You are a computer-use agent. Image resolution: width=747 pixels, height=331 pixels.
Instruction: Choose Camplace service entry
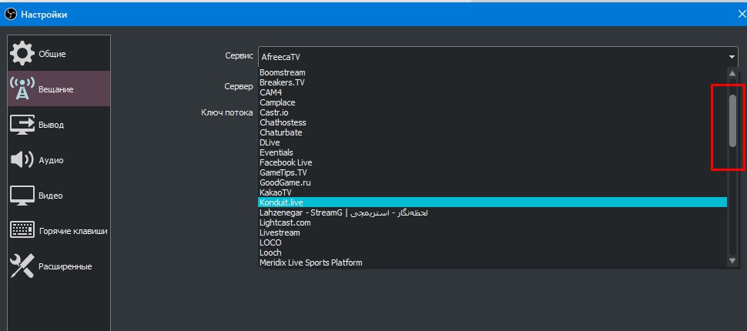coord(492,102)
